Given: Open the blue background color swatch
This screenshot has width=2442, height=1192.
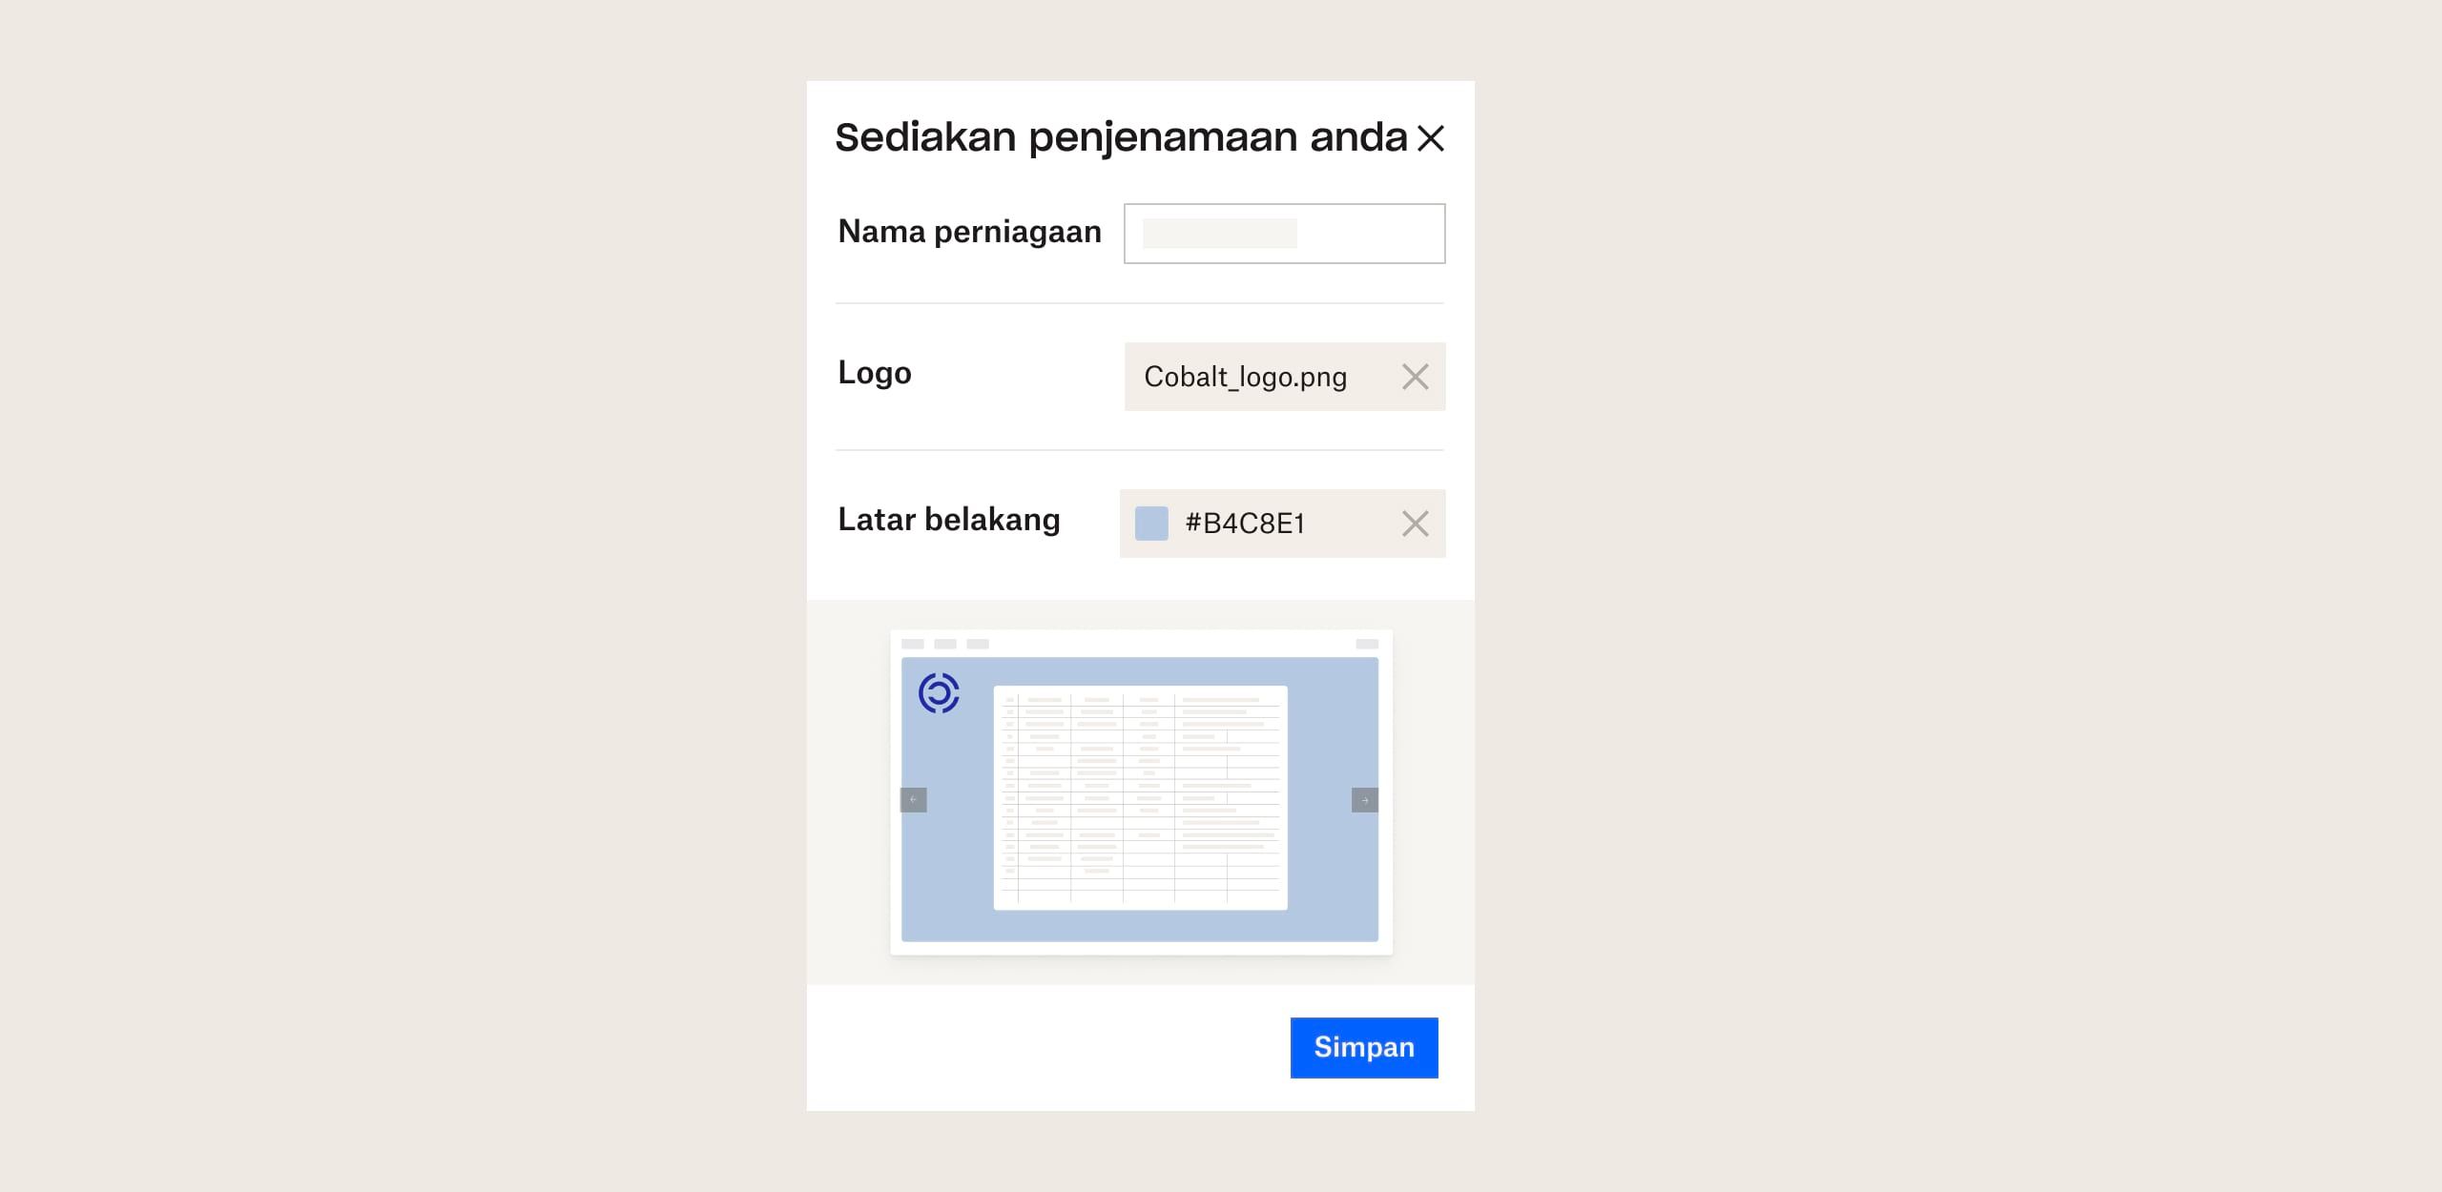Looking at the screenshot, I should (x=1151, y=524).
